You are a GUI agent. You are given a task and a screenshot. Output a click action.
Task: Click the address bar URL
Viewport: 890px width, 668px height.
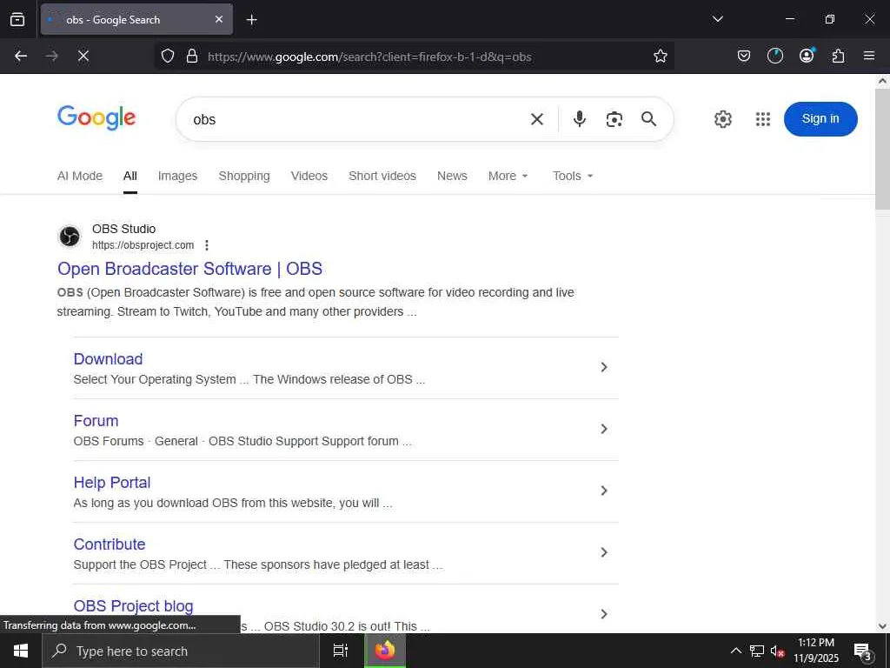(x=369, y=57)
